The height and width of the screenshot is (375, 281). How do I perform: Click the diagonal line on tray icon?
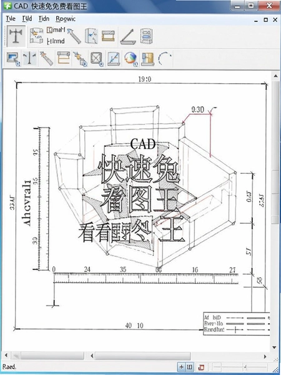[114, 59]
